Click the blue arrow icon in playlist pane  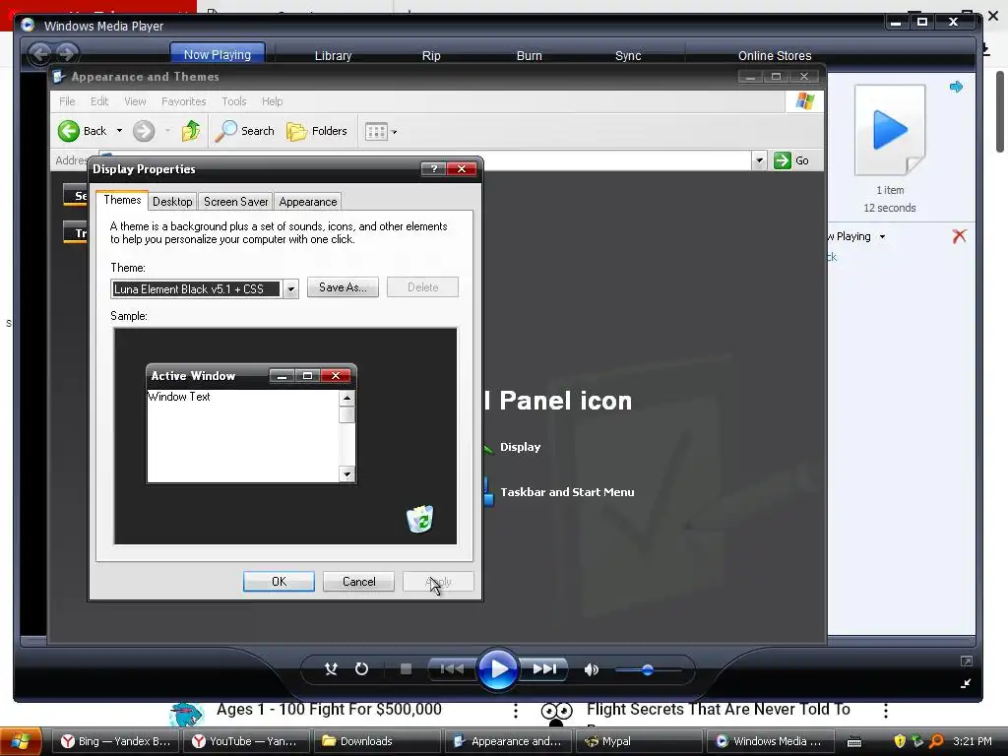[956, 87]
